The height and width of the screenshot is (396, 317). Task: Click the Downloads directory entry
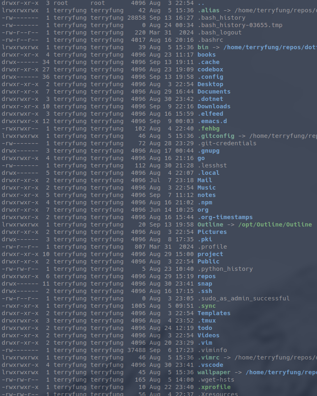(214, 106)
